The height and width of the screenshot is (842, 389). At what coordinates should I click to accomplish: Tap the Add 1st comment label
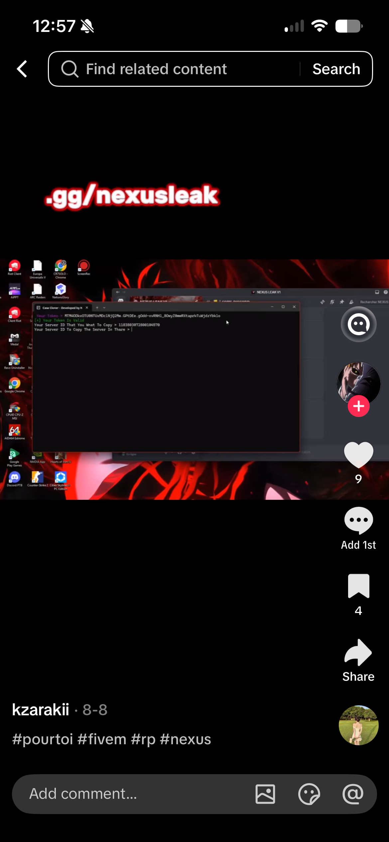click(x=358, y=545)
